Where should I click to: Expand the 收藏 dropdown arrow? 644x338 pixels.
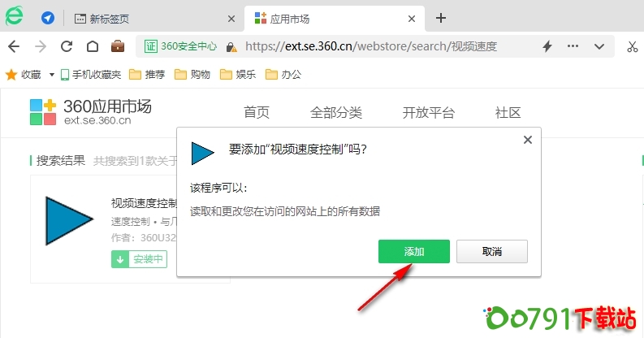click(52, 75)
